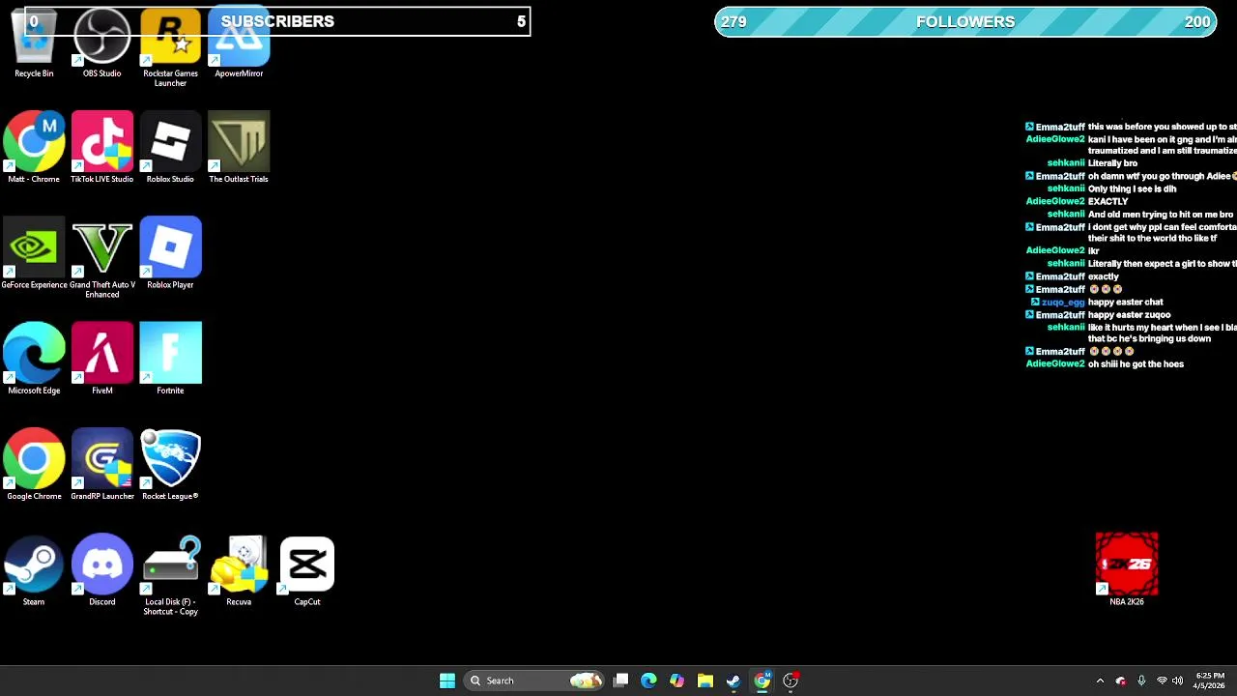This screenshot has height=696, width=1237.
Task: Open the ApowerMirror desktop shortcut
Action: click(x=239, y=43)
